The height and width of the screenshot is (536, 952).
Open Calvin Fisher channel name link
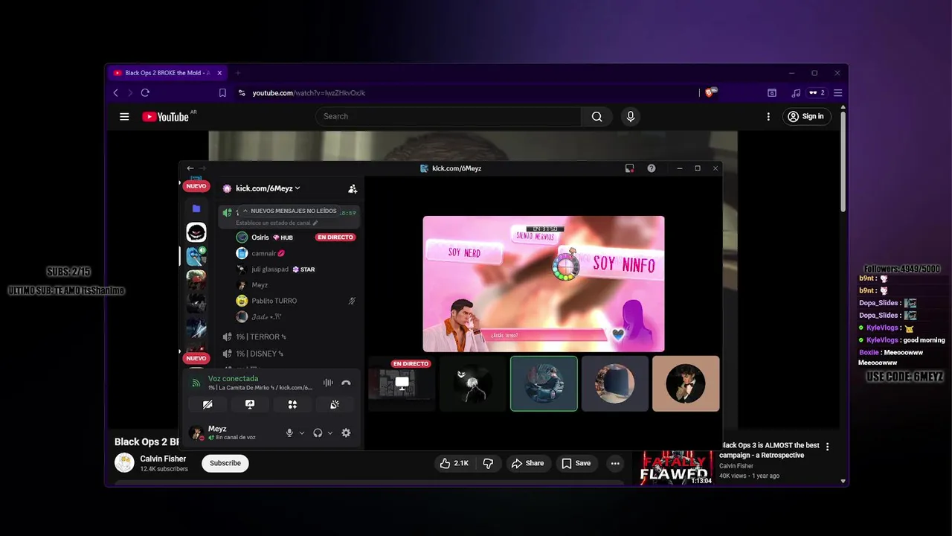click(x=164, y=459)
